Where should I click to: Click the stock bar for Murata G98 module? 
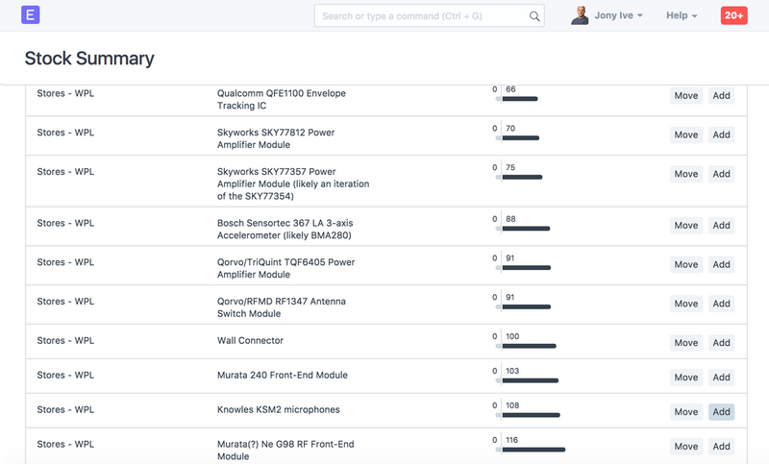click(533, 450)
